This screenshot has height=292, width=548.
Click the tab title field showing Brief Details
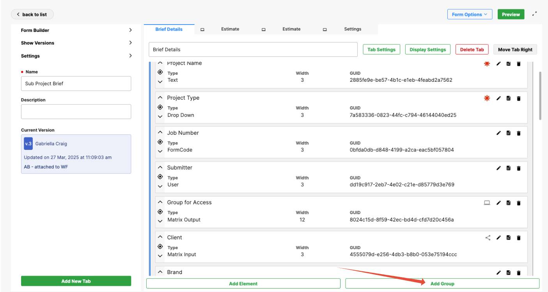(253, 49)
